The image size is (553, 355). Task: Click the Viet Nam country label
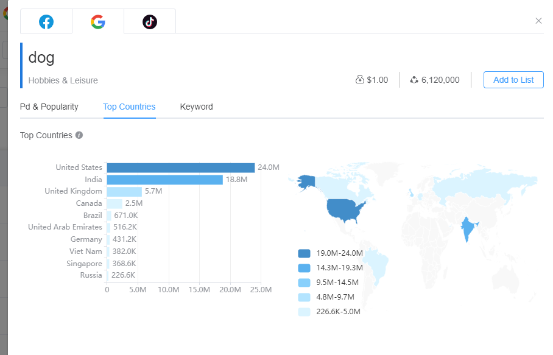point(85,251)
